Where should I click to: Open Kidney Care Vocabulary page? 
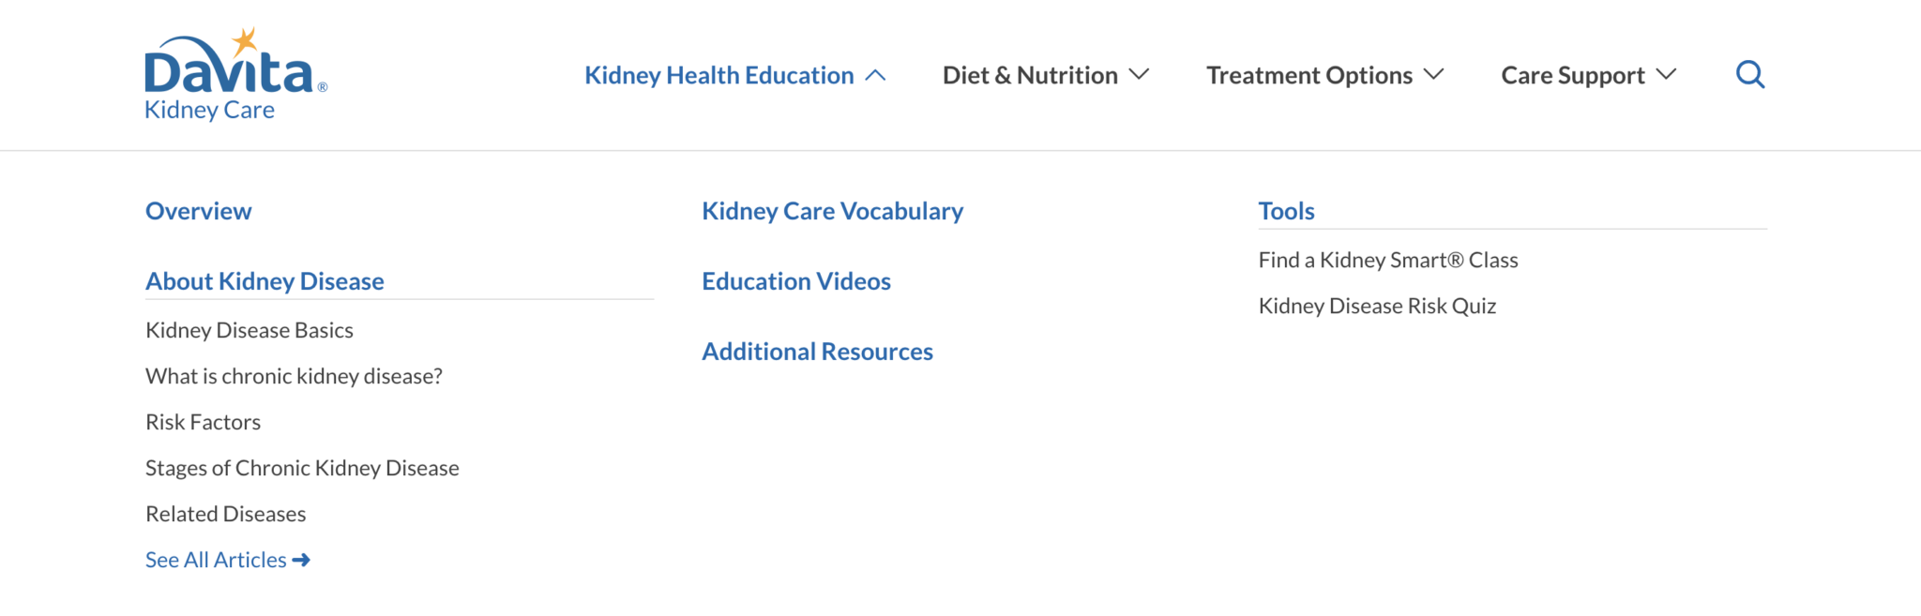coord(832,211)
